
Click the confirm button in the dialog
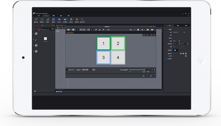[x=144, y=76]
